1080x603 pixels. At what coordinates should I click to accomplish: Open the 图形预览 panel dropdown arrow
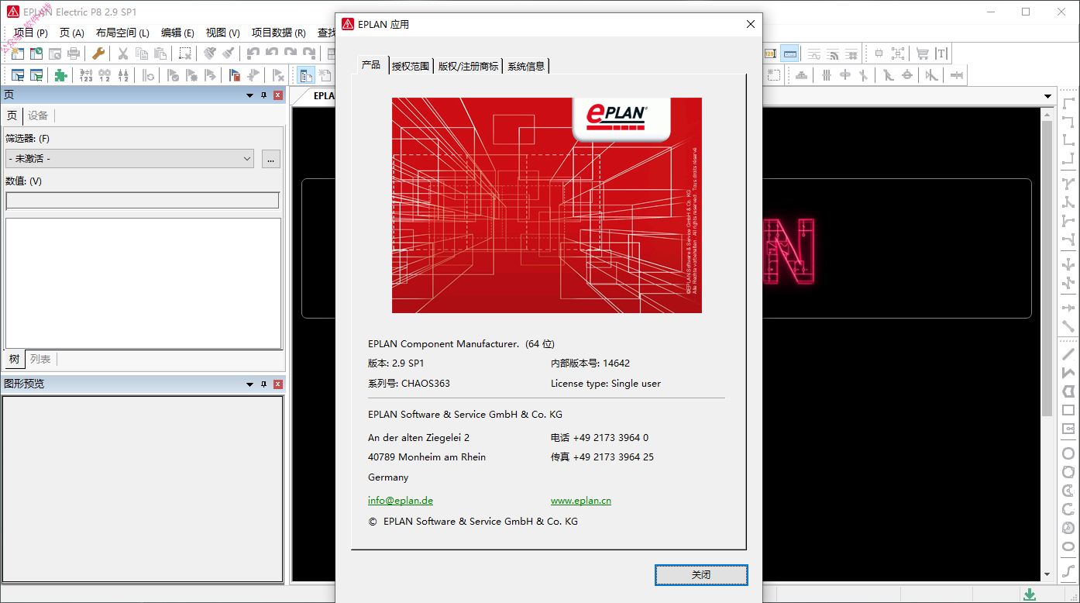(x=249, y=384)
